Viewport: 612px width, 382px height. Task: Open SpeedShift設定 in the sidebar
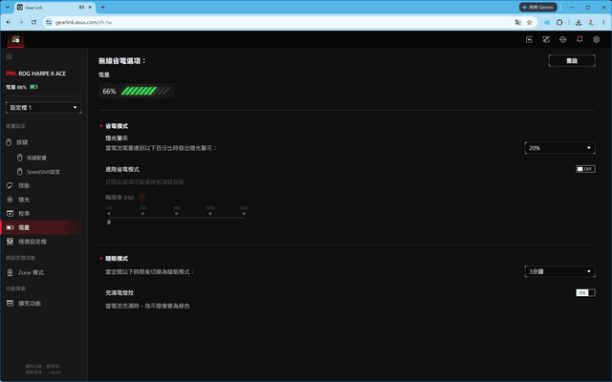point(43,172)
